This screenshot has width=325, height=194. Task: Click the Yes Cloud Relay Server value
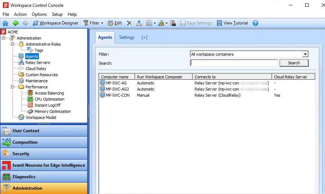pos(277,95)
